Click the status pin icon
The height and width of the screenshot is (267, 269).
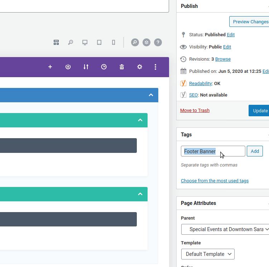point(183,34)
